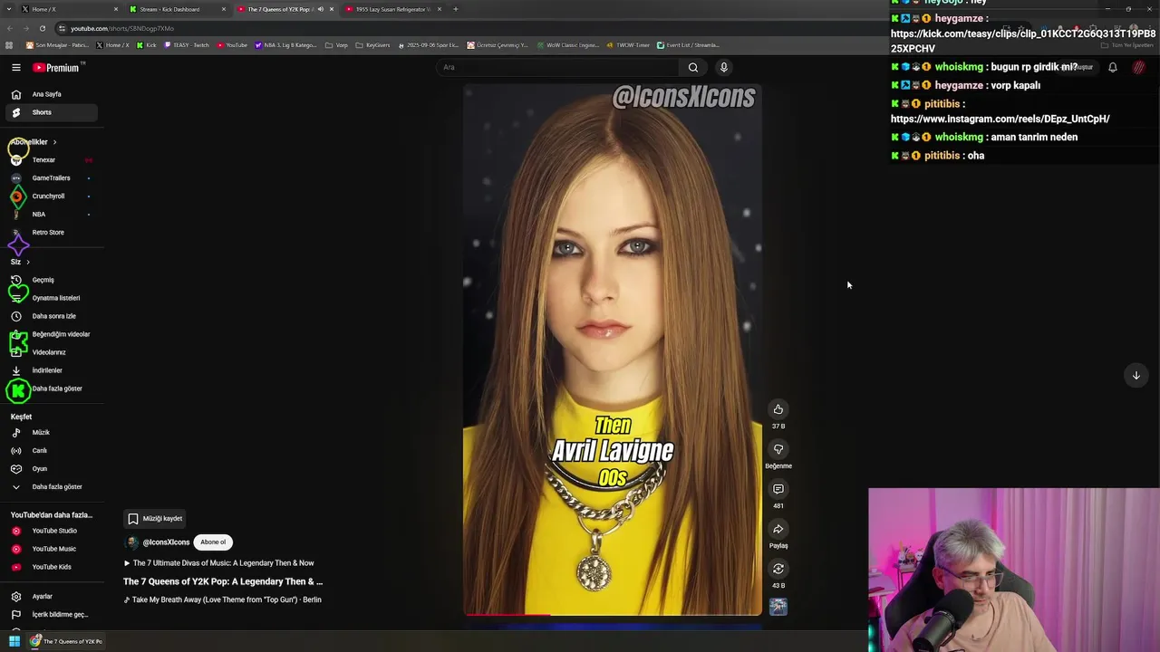The height and width of the screenshot is (652, 1160).
Task: Open Daha sonra izle list
Action: pos(53,316)
